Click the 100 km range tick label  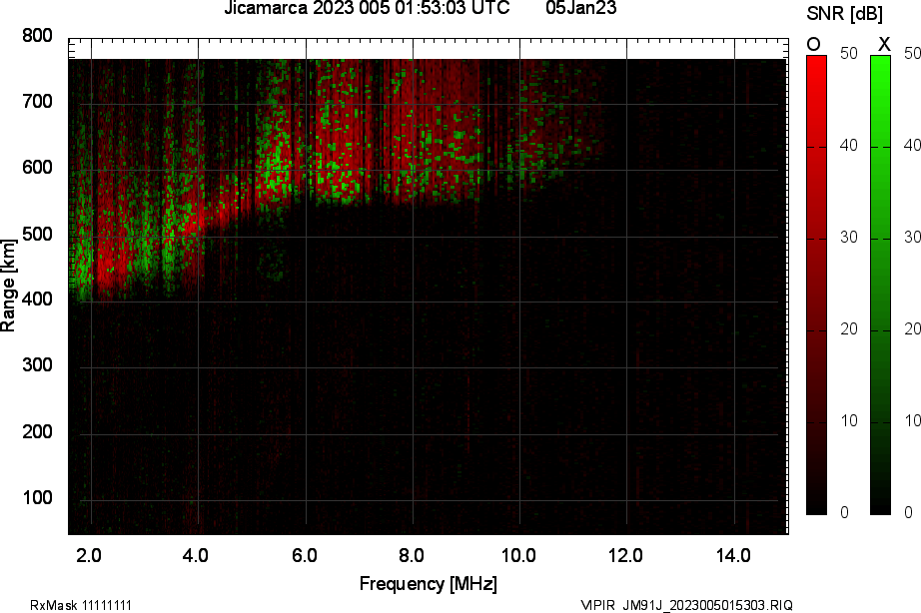[x=38, y=497]
